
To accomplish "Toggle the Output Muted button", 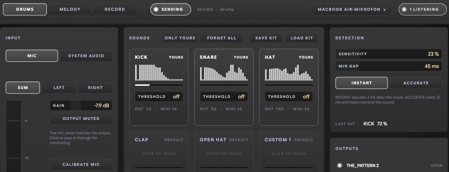I will (x=81, y=118).
